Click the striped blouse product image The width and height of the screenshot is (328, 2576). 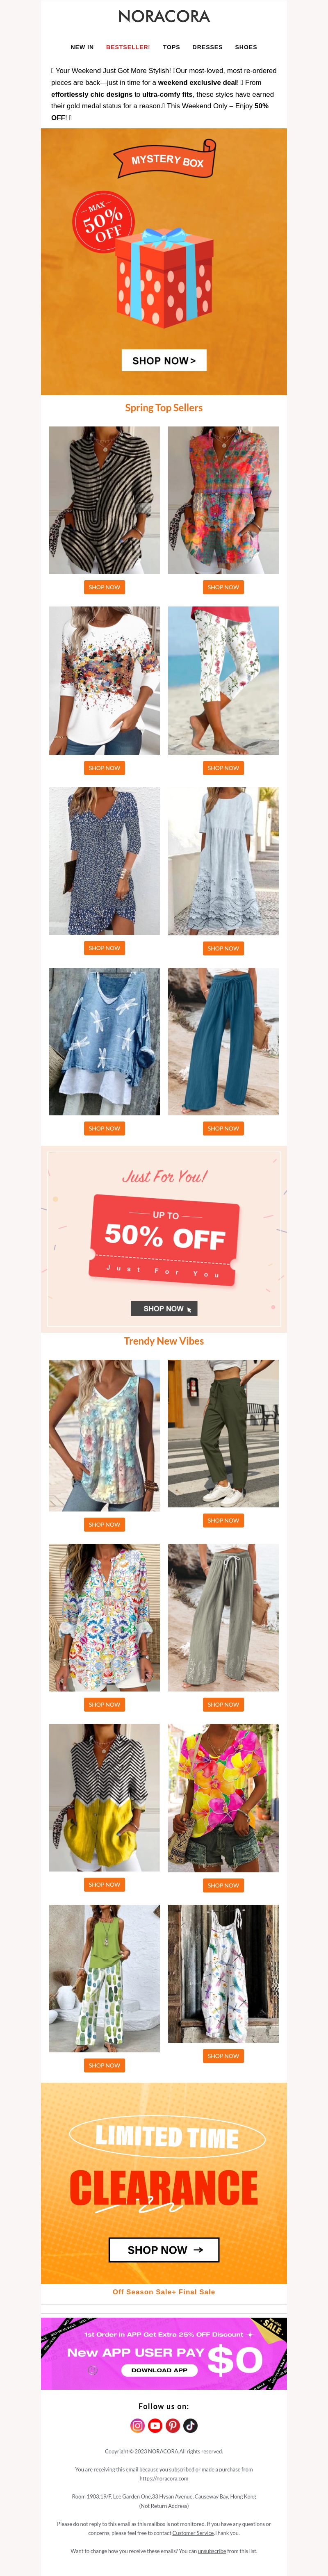tap(104, 500)
